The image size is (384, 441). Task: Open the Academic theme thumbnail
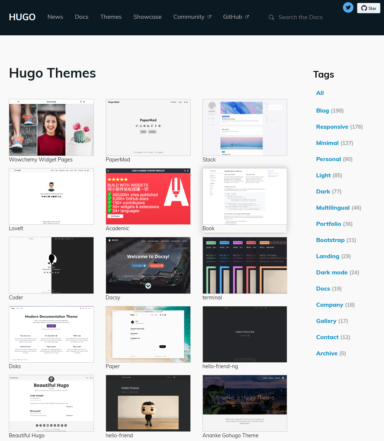(x=148, y=196)
